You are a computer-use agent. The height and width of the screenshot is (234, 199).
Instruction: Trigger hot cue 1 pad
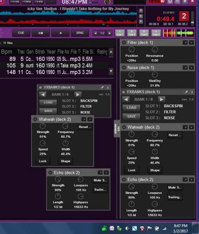120,33
